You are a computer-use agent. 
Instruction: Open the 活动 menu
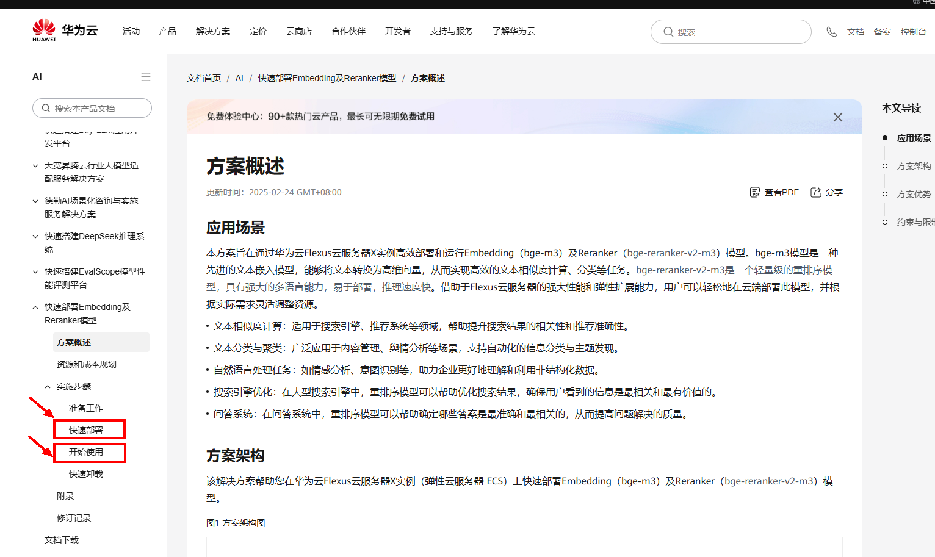(131, 31)
